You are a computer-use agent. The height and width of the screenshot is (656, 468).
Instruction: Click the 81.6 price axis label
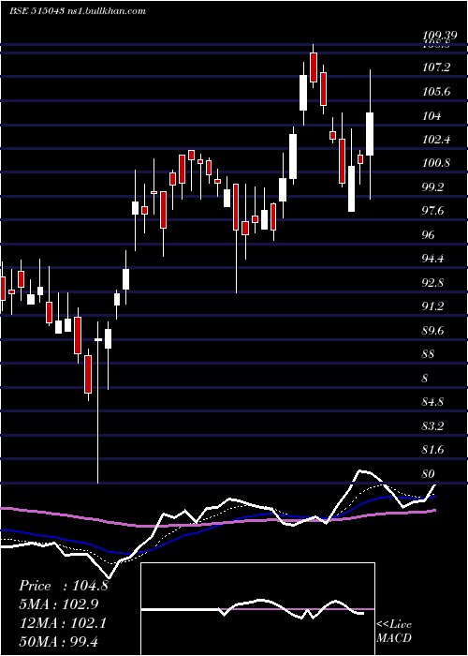[432, 450]
